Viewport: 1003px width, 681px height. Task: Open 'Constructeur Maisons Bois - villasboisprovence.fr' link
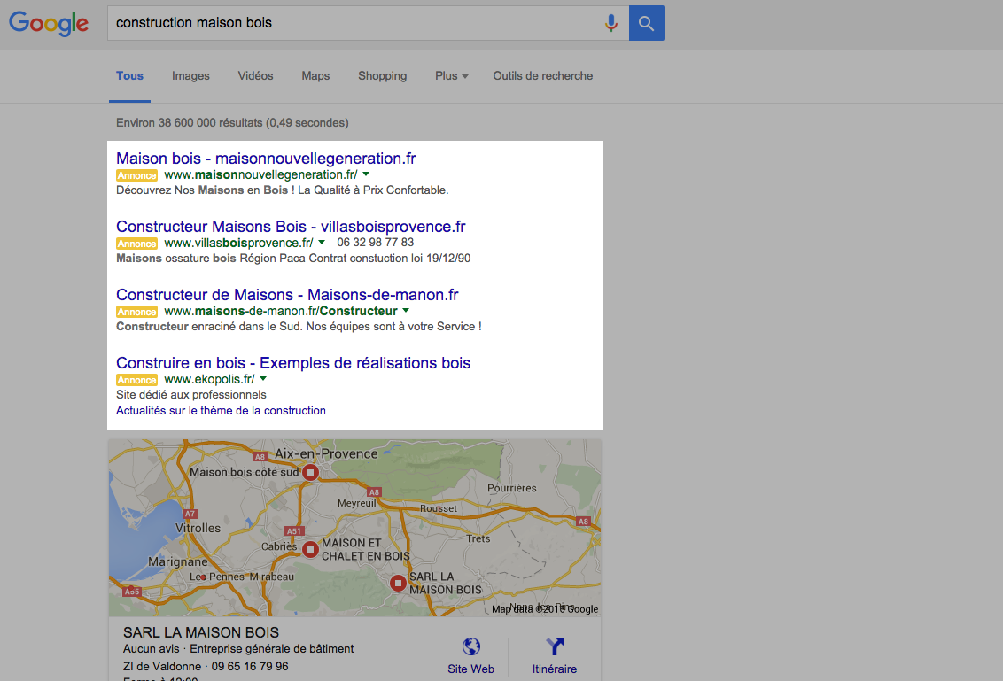pyautogui.click(x=291, y=227)
